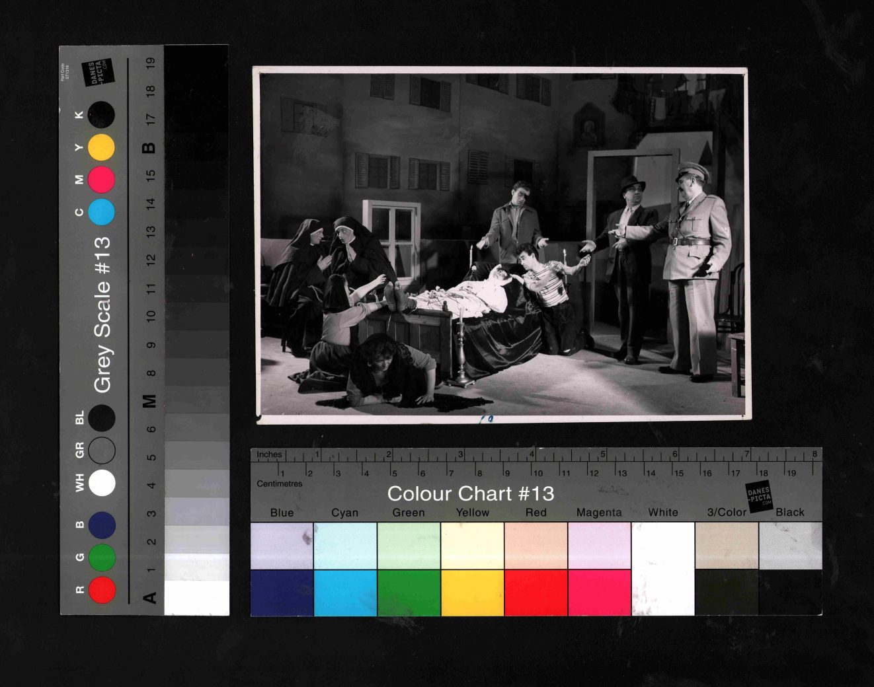Click the 'Grey Scale #13' title text
Screen dimensions: 874x687
[x=102, y=315]
